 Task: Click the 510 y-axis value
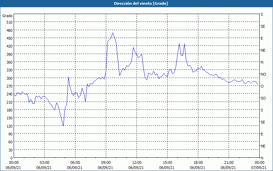click(10, 22)
